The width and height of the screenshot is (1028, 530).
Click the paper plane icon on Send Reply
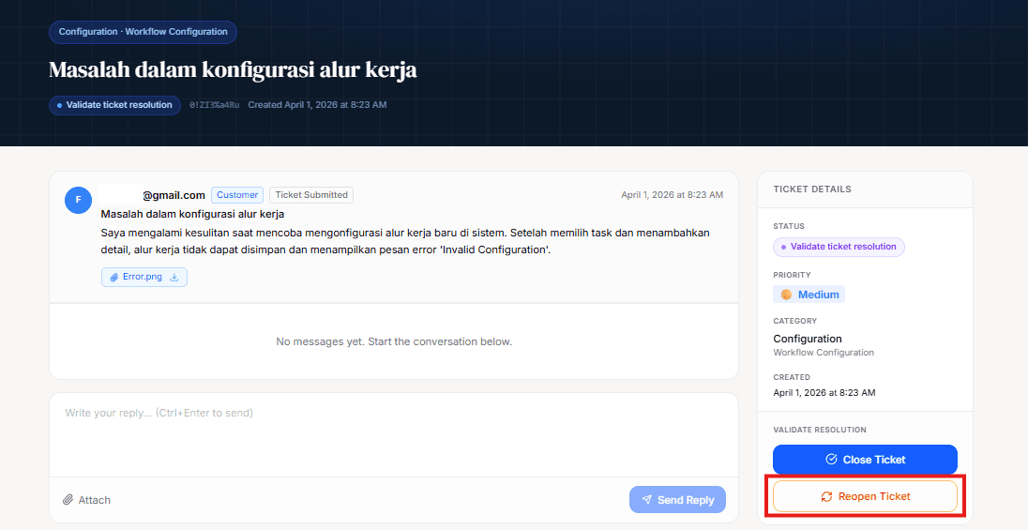646,500
